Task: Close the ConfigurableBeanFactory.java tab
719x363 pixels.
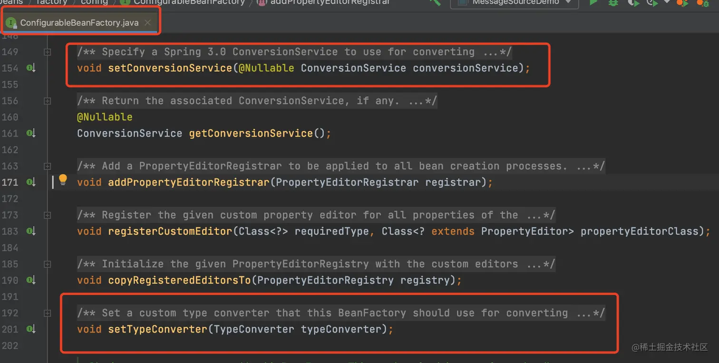Action: pos(146,22)
